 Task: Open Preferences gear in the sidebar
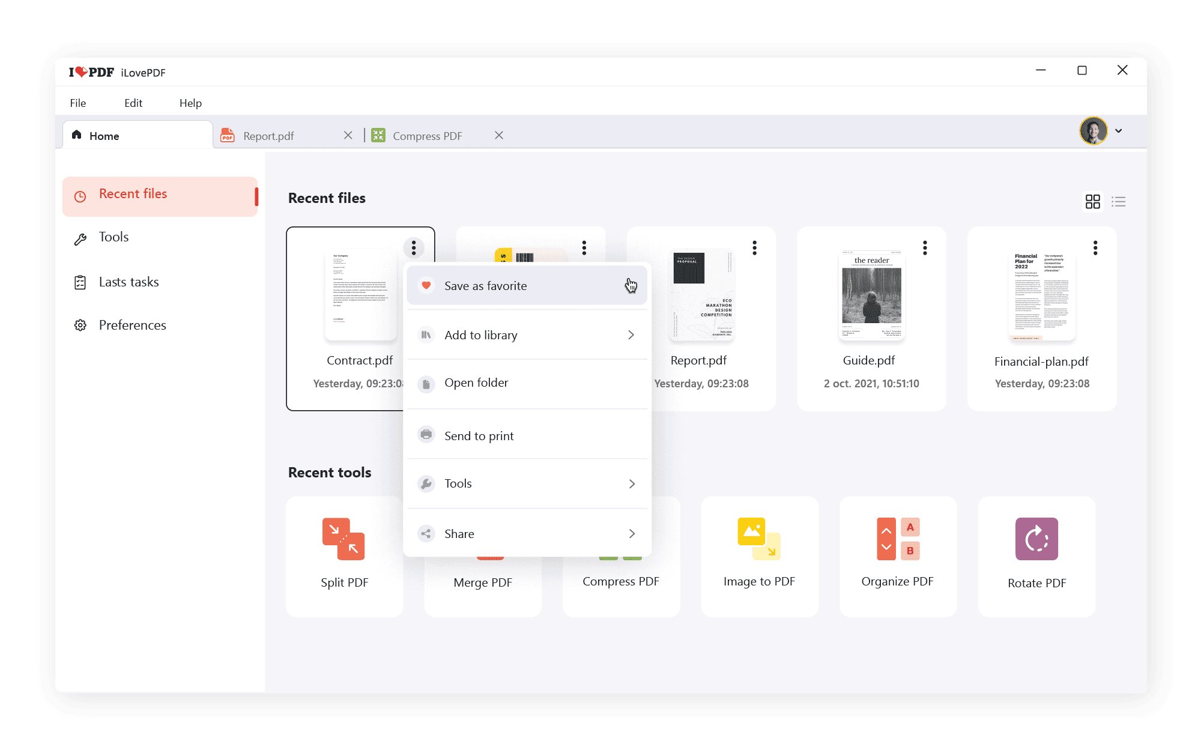(x=80, y=325)
